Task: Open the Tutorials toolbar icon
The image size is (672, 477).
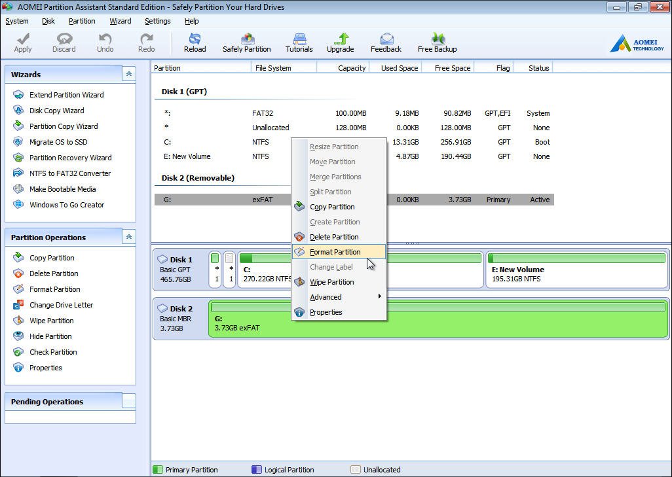Action: click(x=299, y=43)
